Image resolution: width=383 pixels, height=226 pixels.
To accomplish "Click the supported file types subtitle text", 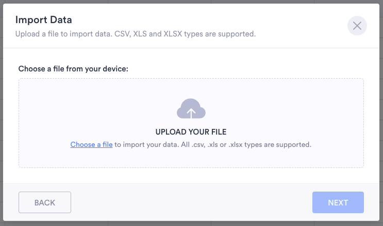I will [135, 34].
